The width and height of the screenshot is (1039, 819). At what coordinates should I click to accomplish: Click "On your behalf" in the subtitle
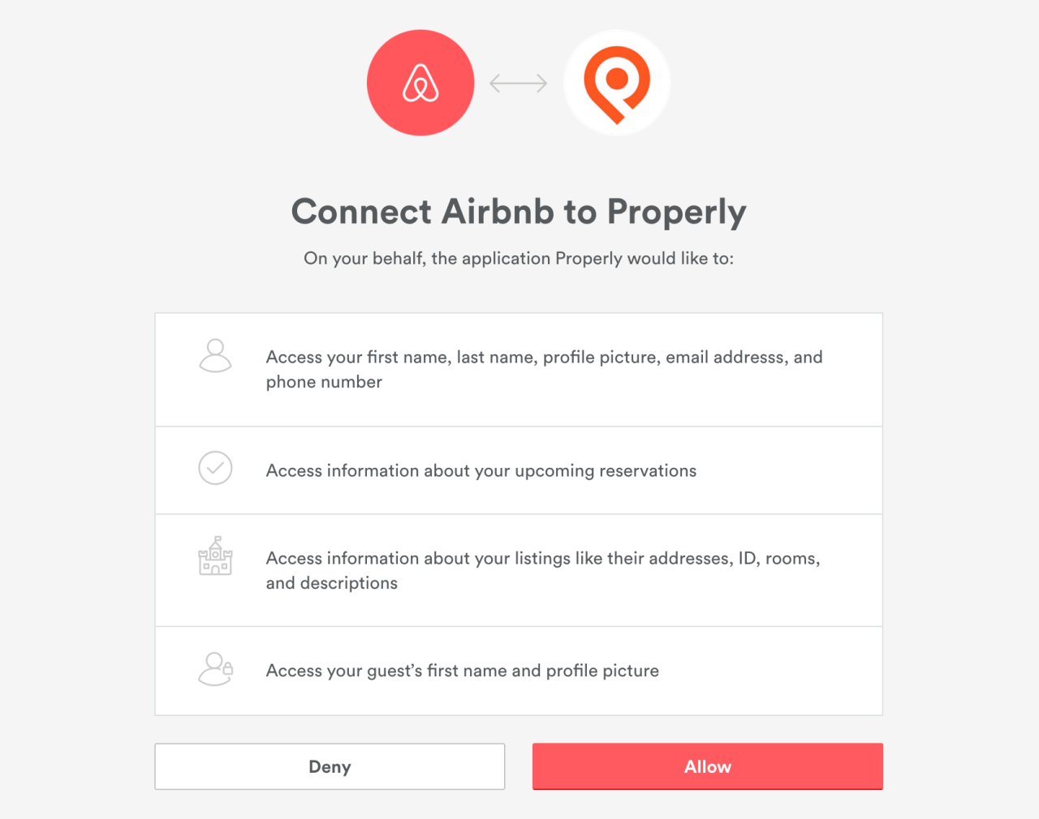click(364, 259)
